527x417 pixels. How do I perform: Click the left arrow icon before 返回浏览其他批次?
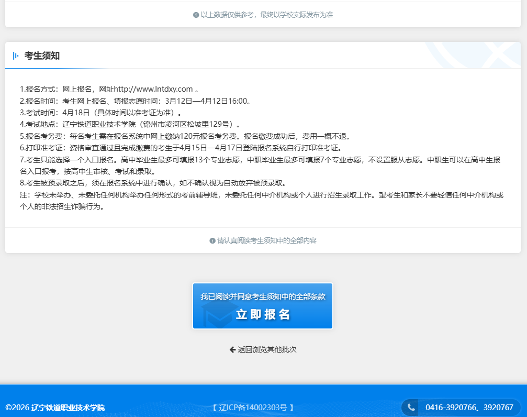coord(232,349)
